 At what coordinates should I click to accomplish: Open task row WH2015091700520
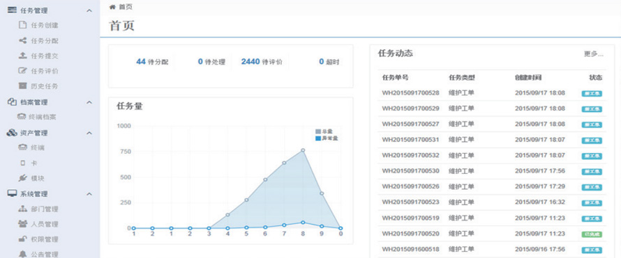(x=492, y=234)
